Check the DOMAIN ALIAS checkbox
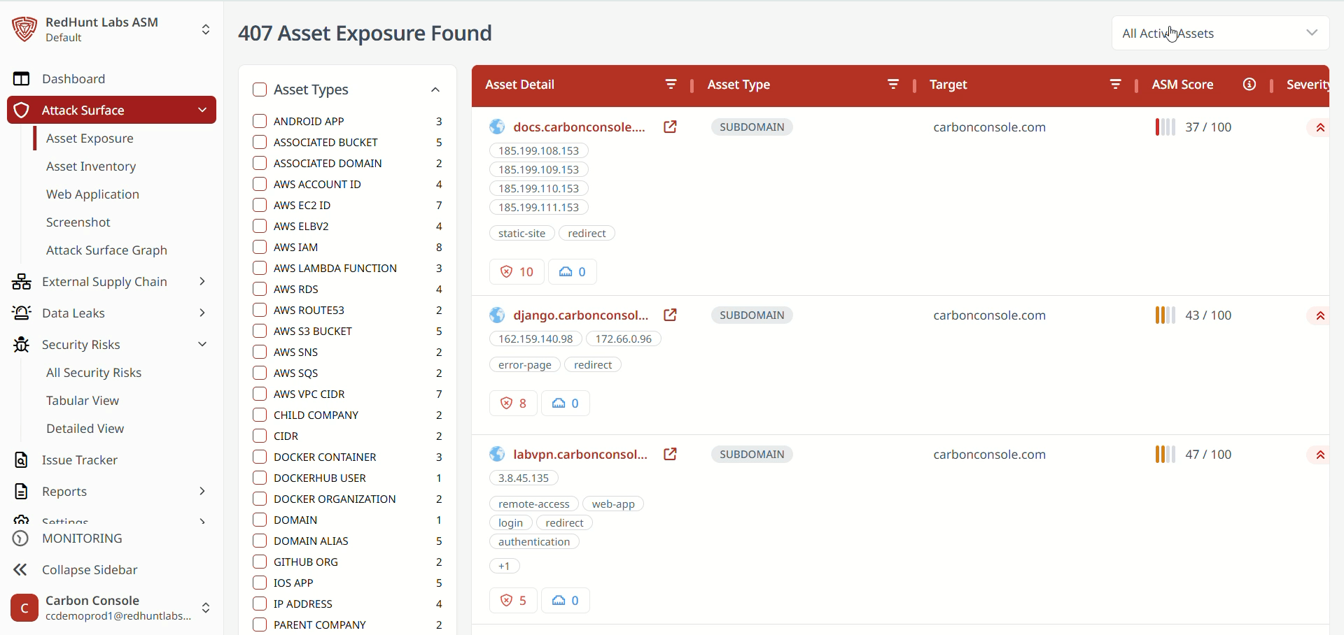1344x635 pixels. point(260,541)
